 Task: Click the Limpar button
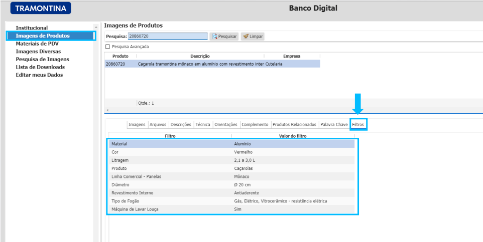click(x=253, y=36)
